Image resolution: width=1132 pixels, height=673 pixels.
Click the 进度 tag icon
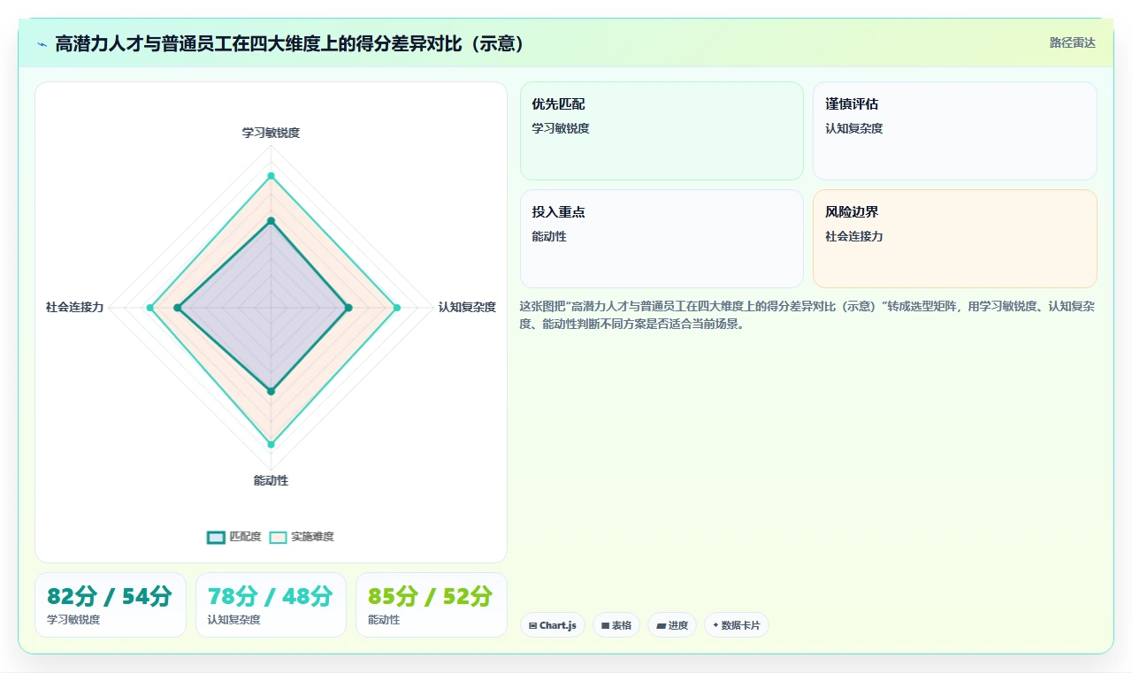click(661, 626)
